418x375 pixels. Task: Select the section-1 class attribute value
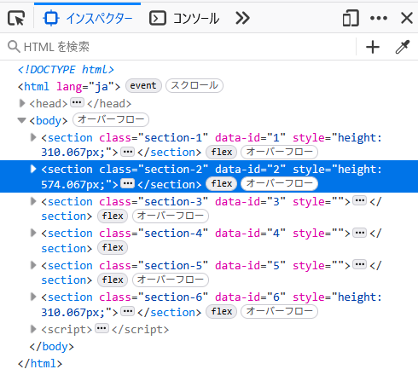click(173, 138)
